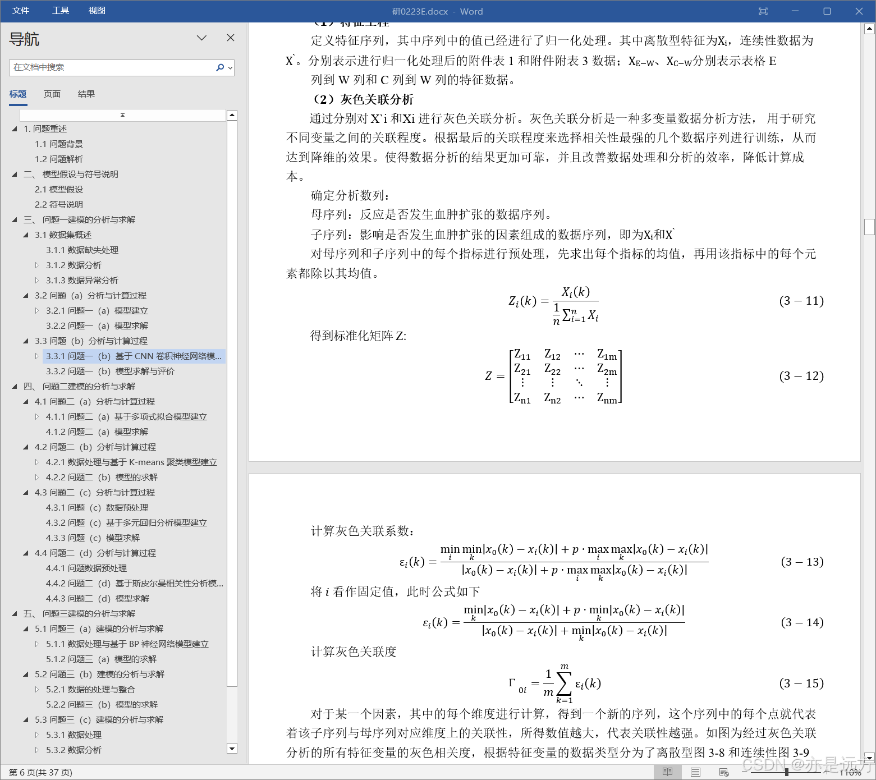Open the 工具 menu
Image resolution: width=876 pixels, height=780 pixels.
(61, 11)
